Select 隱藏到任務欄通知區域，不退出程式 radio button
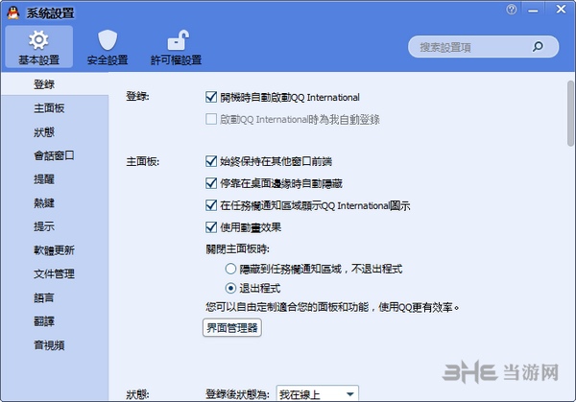Viewport: 576px width, 402px height. [x=230, y=269]
